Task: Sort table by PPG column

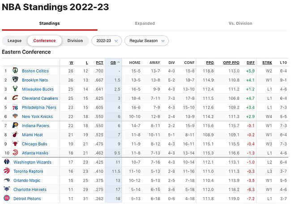Action: click(210, 63)
